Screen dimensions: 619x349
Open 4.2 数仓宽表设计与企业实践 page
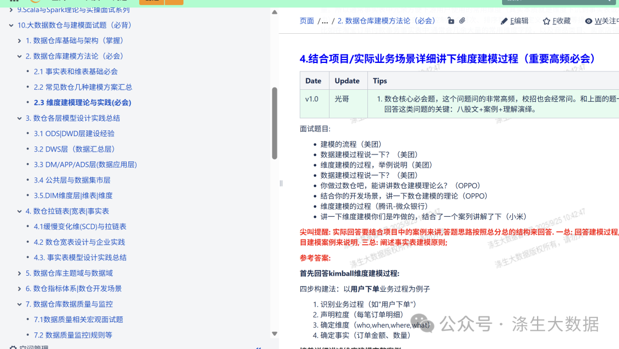click(79, 242)
